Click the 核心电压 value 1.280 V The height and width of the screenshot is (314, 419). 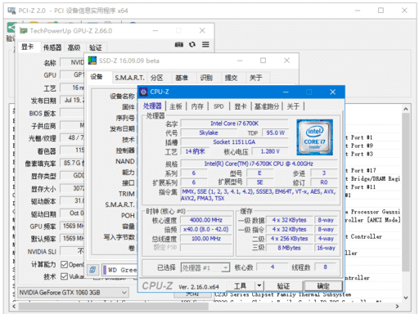tap(270, 151)
